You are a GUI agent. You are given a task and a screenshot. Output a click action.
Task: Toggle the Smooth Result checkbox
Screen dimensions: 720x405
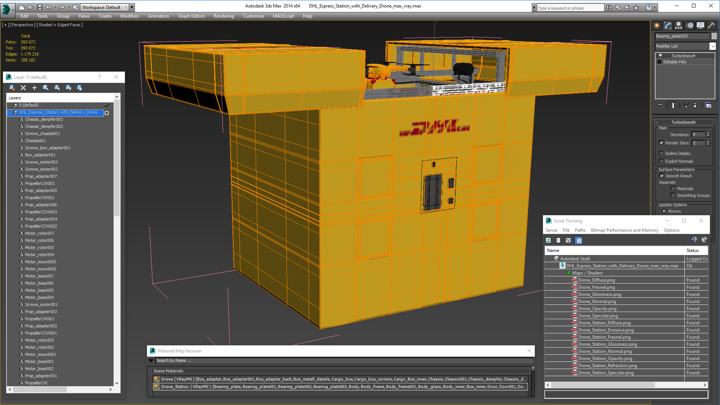(662, 176)
